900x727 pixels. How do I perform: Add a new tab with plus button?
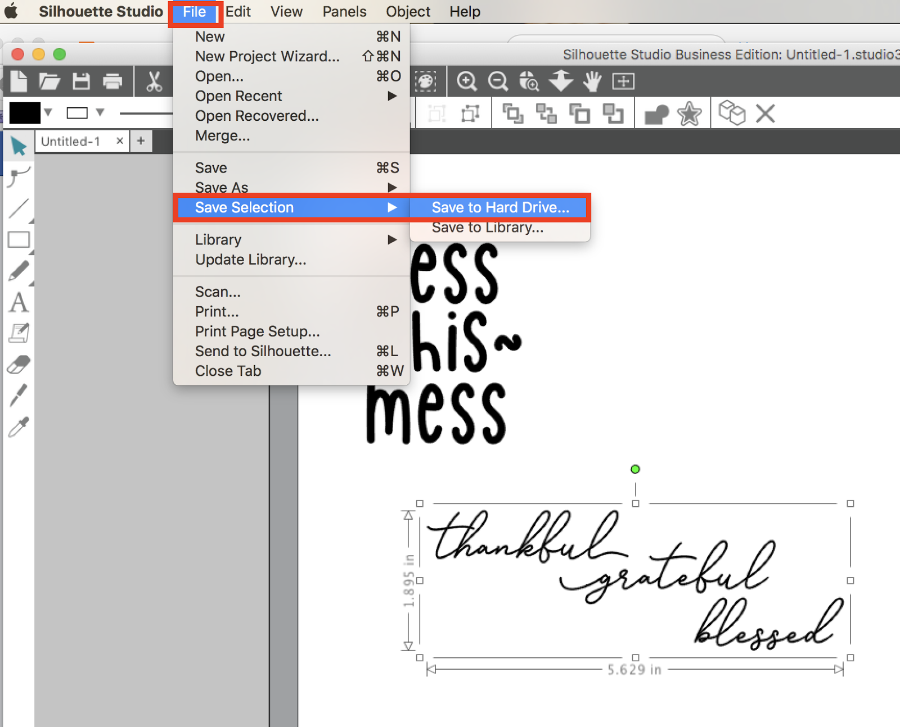click(141, 140)
